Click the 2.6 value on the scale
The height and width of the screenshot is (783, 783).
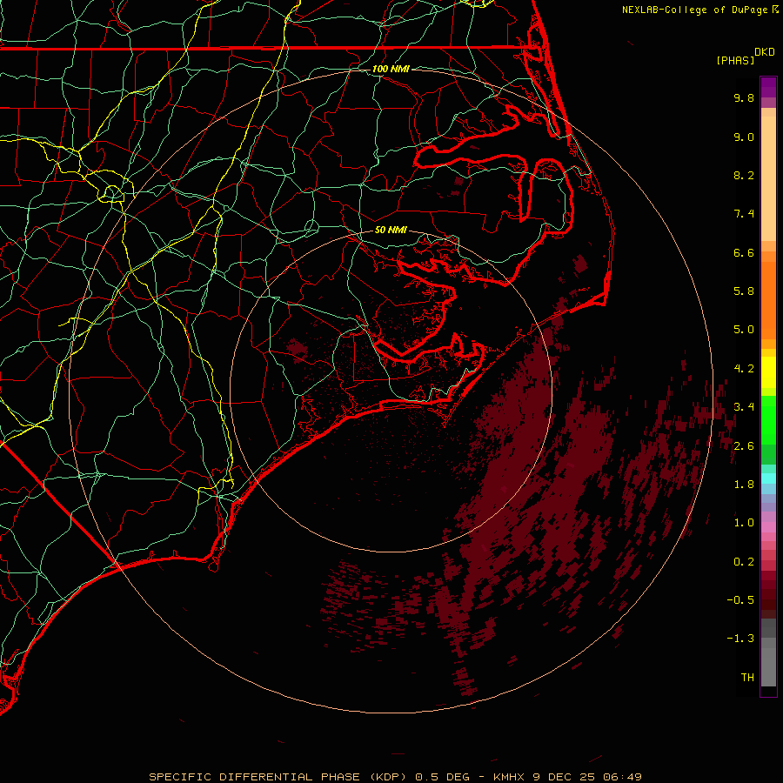pyautogui.click(x=744, y=446)
